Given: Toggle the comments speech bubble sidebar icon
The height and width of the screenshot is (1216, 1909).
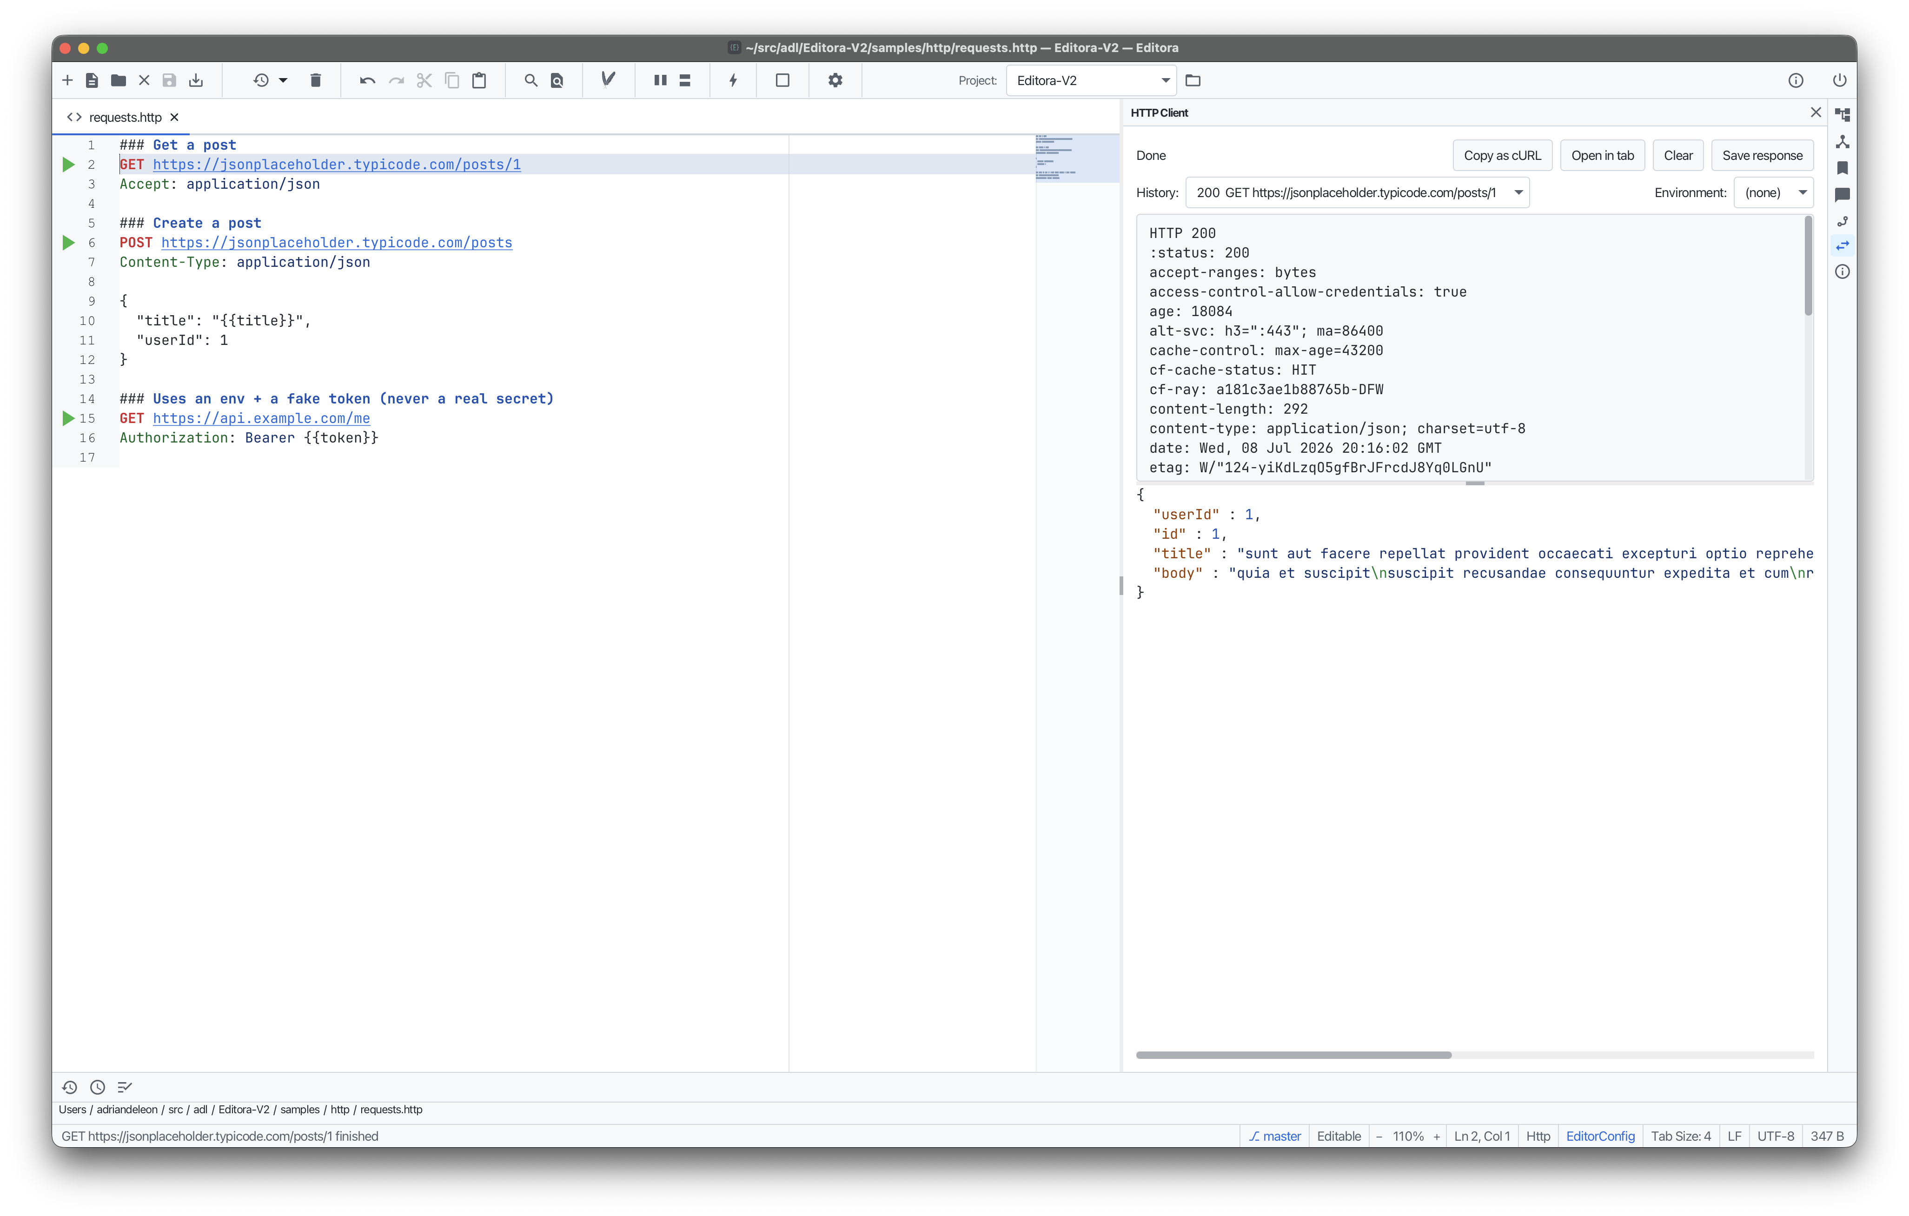Looking at the screenshot, I should (1843, 194).
